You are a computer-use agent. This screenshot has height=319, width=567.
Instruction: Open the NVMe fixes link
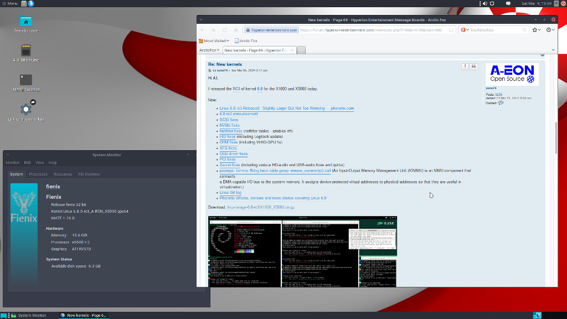[x=230, y=126]
